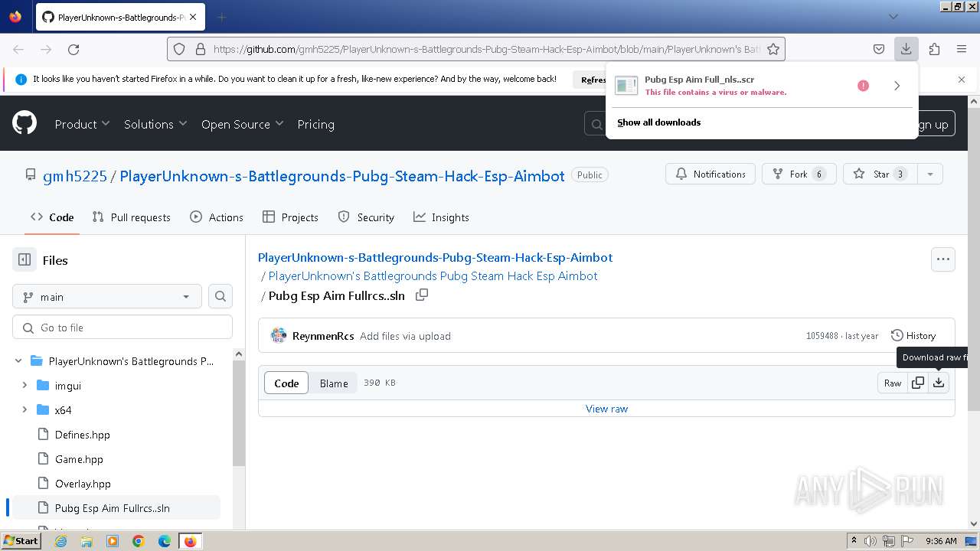This screenshot has height=551, width=980.
Task: Show all downloads
Action: pyautogui.click(x=658, y=122)
